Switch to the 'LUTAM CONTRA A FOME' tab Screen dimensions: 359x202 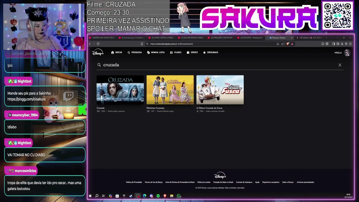(161, 38)
